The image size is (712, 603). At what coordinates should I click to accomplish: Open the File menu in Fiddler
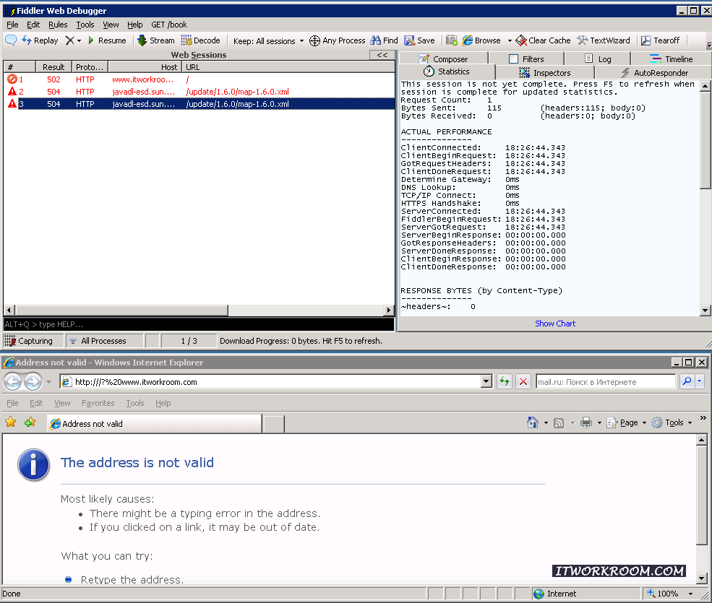click(12, 25)
